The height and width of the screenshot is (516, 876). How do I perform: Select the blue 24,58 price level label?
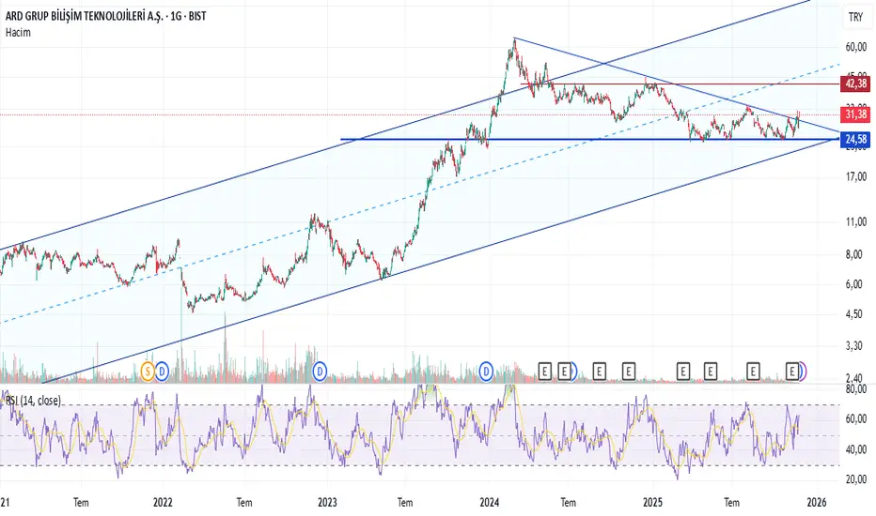tap(855, 139)
